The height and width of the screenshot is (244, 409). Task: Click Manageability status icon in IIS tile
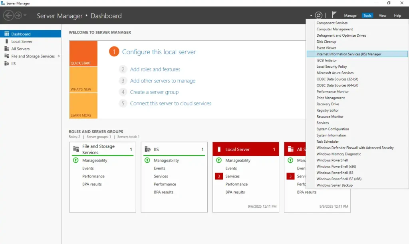tap(147, 160)
